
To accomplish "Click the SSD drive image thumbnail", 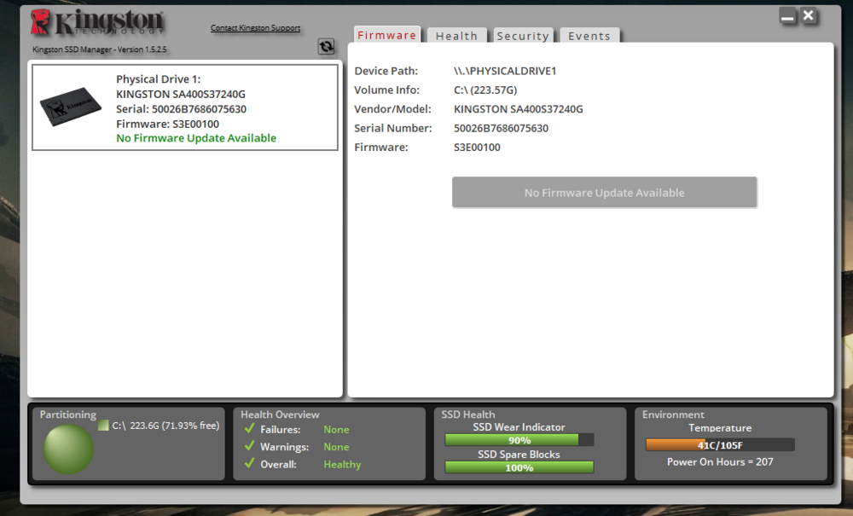I will point(70,109).
